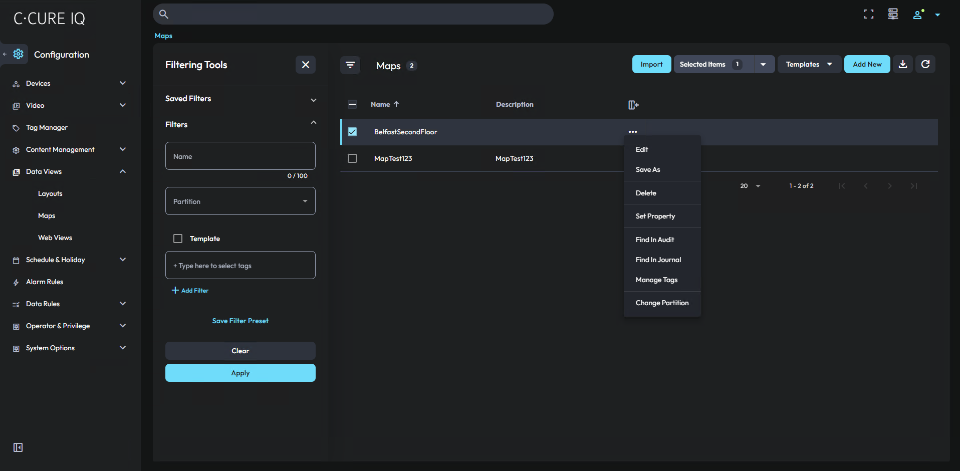Check the MapTest123 row checkbox
The image size is (960, 471).
coord(352,158)
